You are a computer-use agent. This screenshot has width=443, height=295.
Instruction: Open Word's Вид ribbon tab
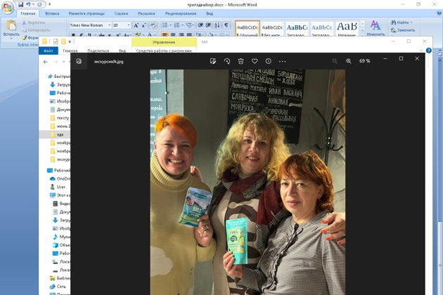pos(210,13)
